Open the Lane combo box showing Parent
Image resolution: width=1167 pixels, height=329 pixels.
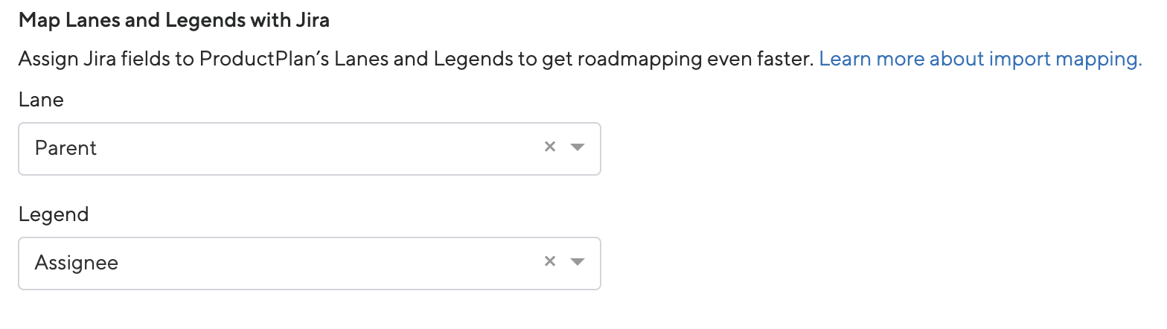point(298,149)
